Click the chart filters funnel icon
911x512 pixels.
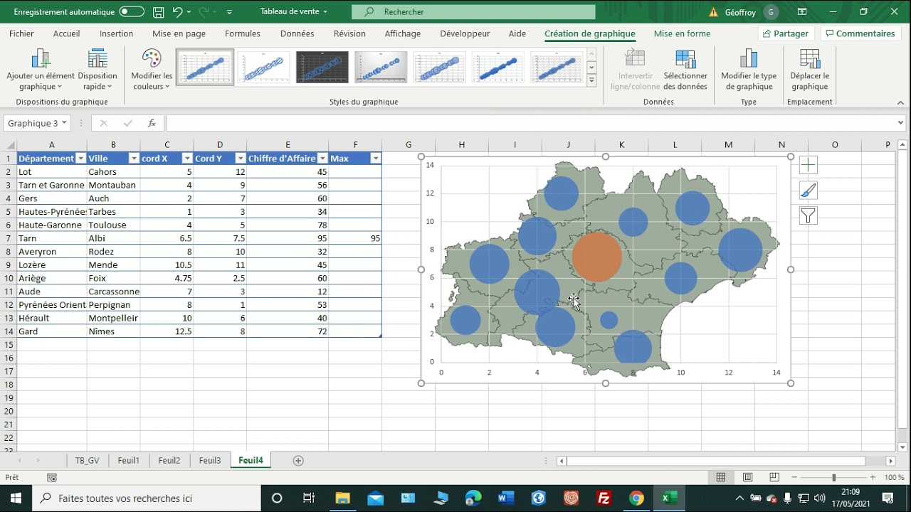pyautogui.click(x=808, y=215)
